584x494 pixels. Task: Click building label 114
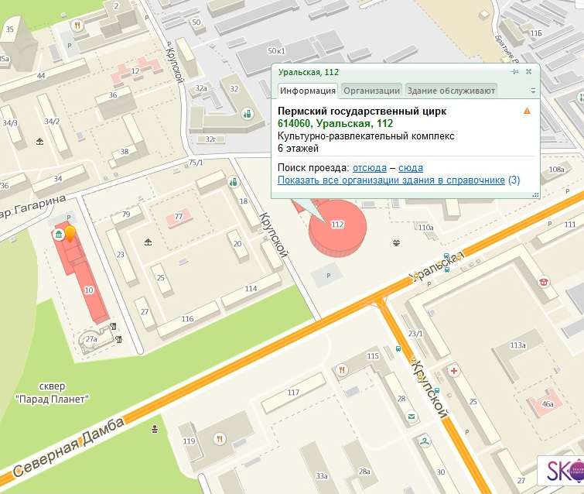(x=251, y=289)
